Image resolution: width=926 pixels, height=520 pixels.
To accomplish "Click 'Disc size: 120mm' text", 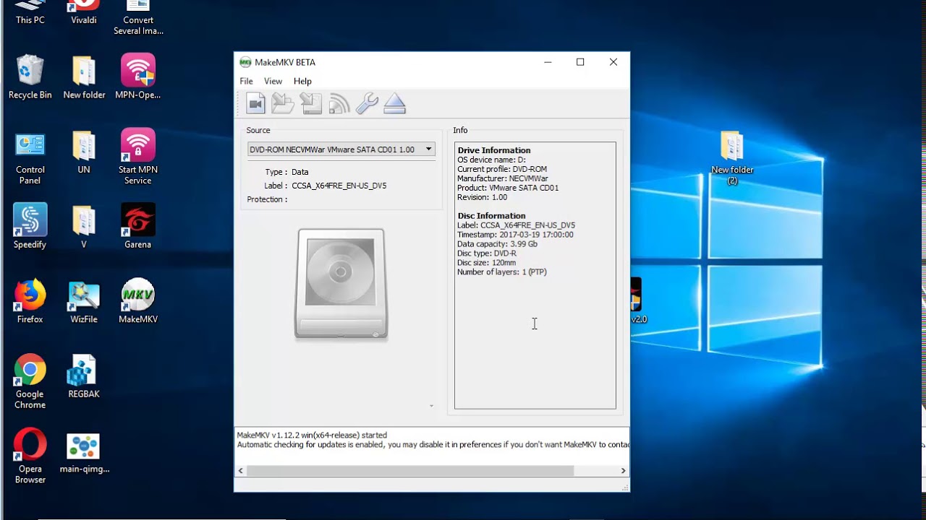I will [x=487, y=263].
